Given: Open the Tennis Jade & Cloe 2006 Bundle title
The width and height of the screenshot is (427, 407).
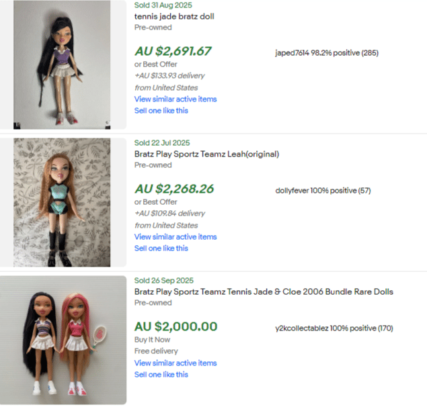Looking at the screenshot, I should coord(264,291).
